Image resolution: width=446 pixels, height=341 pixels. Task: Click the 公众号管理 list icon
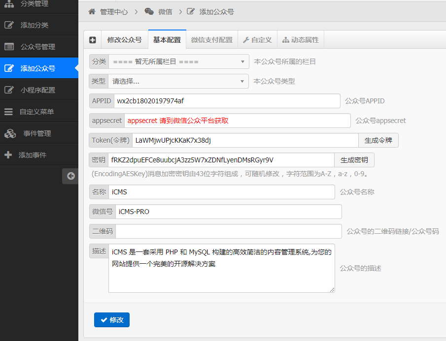click(x=9, y=47)
